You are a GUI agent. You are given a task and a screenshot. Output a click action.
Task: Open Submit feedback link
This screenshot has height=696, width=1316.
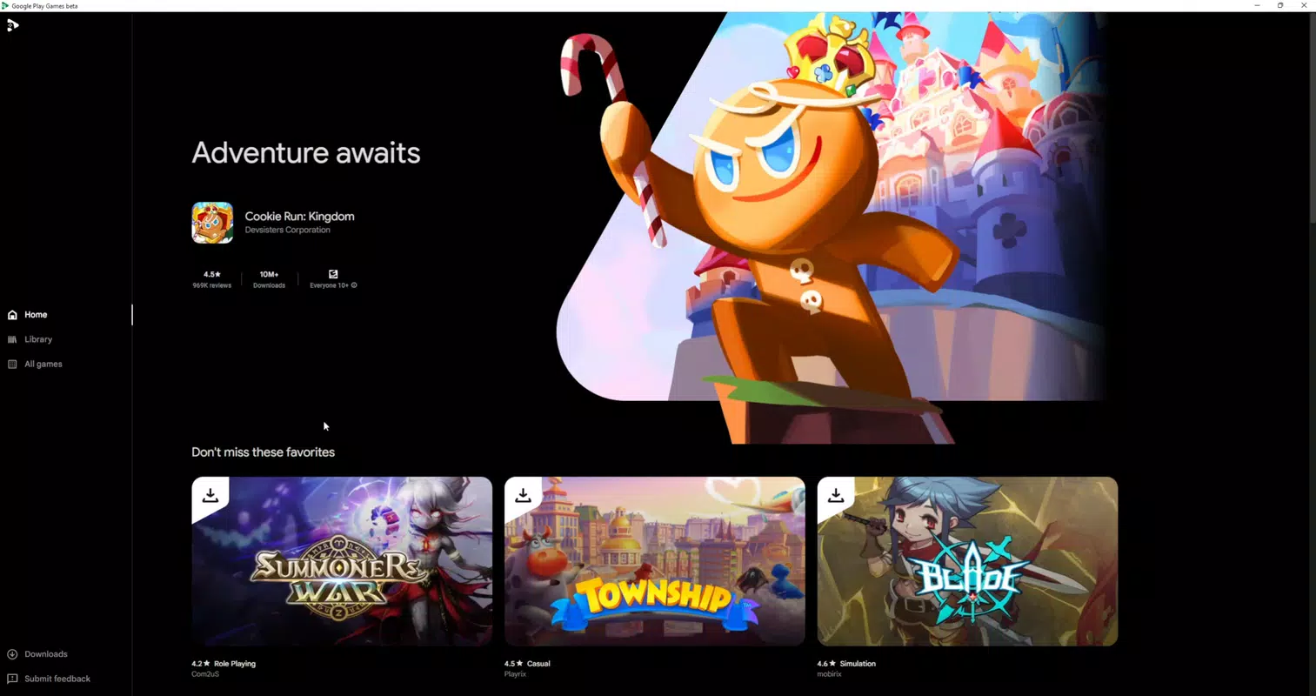click(57, 679)
